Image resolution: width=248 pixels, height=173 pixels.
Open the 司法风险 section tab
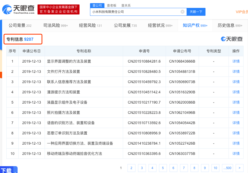point(56,26)
